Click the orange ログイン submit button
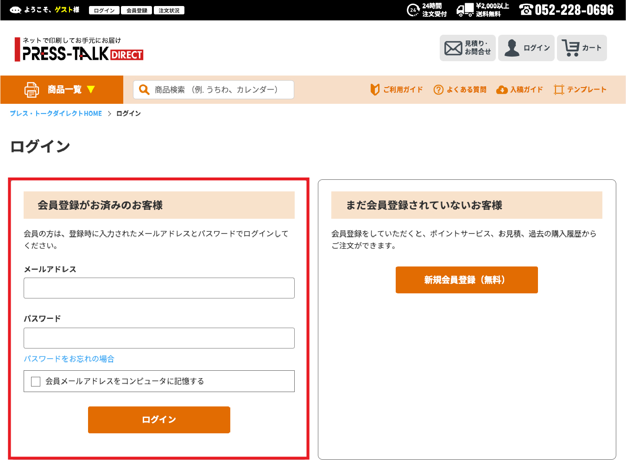The image size is (626, 469). click(159, 420)
